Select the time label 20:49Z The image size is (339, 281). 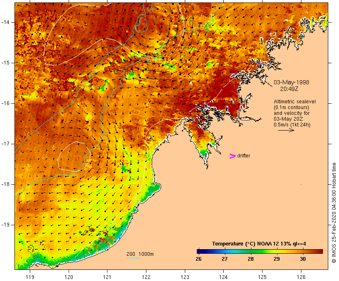coord(289,89)
